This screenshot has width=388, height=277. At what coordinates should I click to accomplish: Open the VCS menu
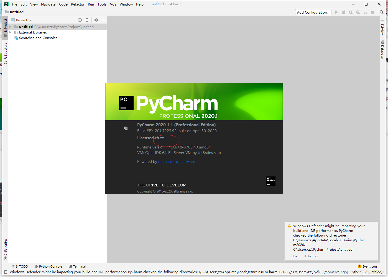point(113,4)
